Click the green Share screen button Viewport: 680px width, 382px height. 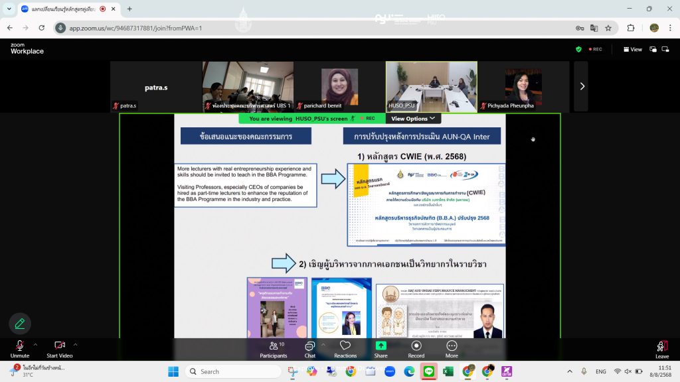(x=381, y=349)
